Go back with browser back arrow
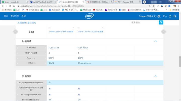The image size is (181, 101). click(3, 6)
